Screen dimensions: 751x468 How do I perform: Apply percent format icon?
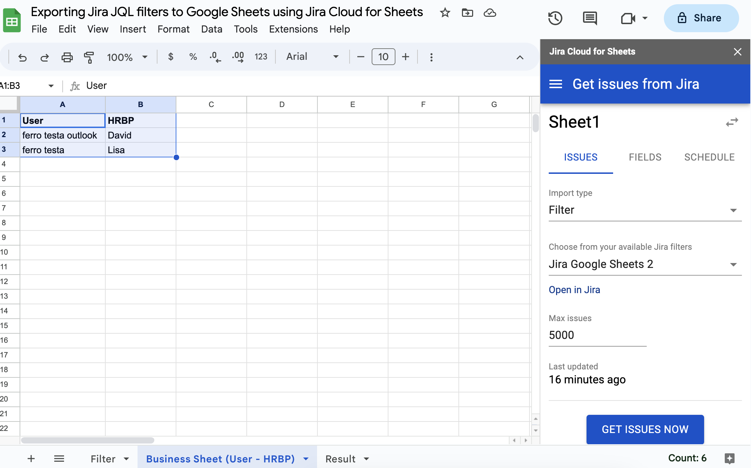pos(193,57)
